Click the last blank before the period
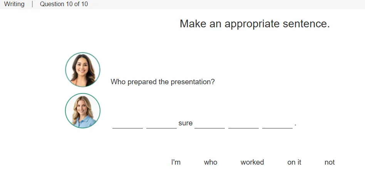Image resolution: width=365 pixels, height=180 pixels. [278, 124]
